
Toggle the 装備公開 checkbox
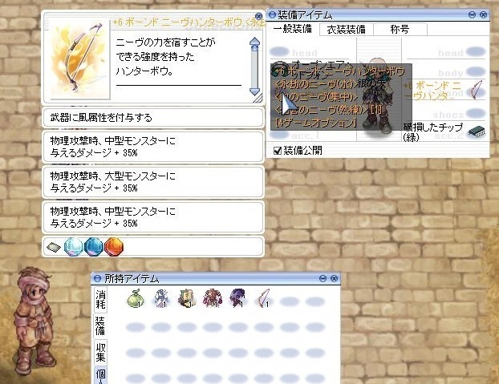coord(278,150)
